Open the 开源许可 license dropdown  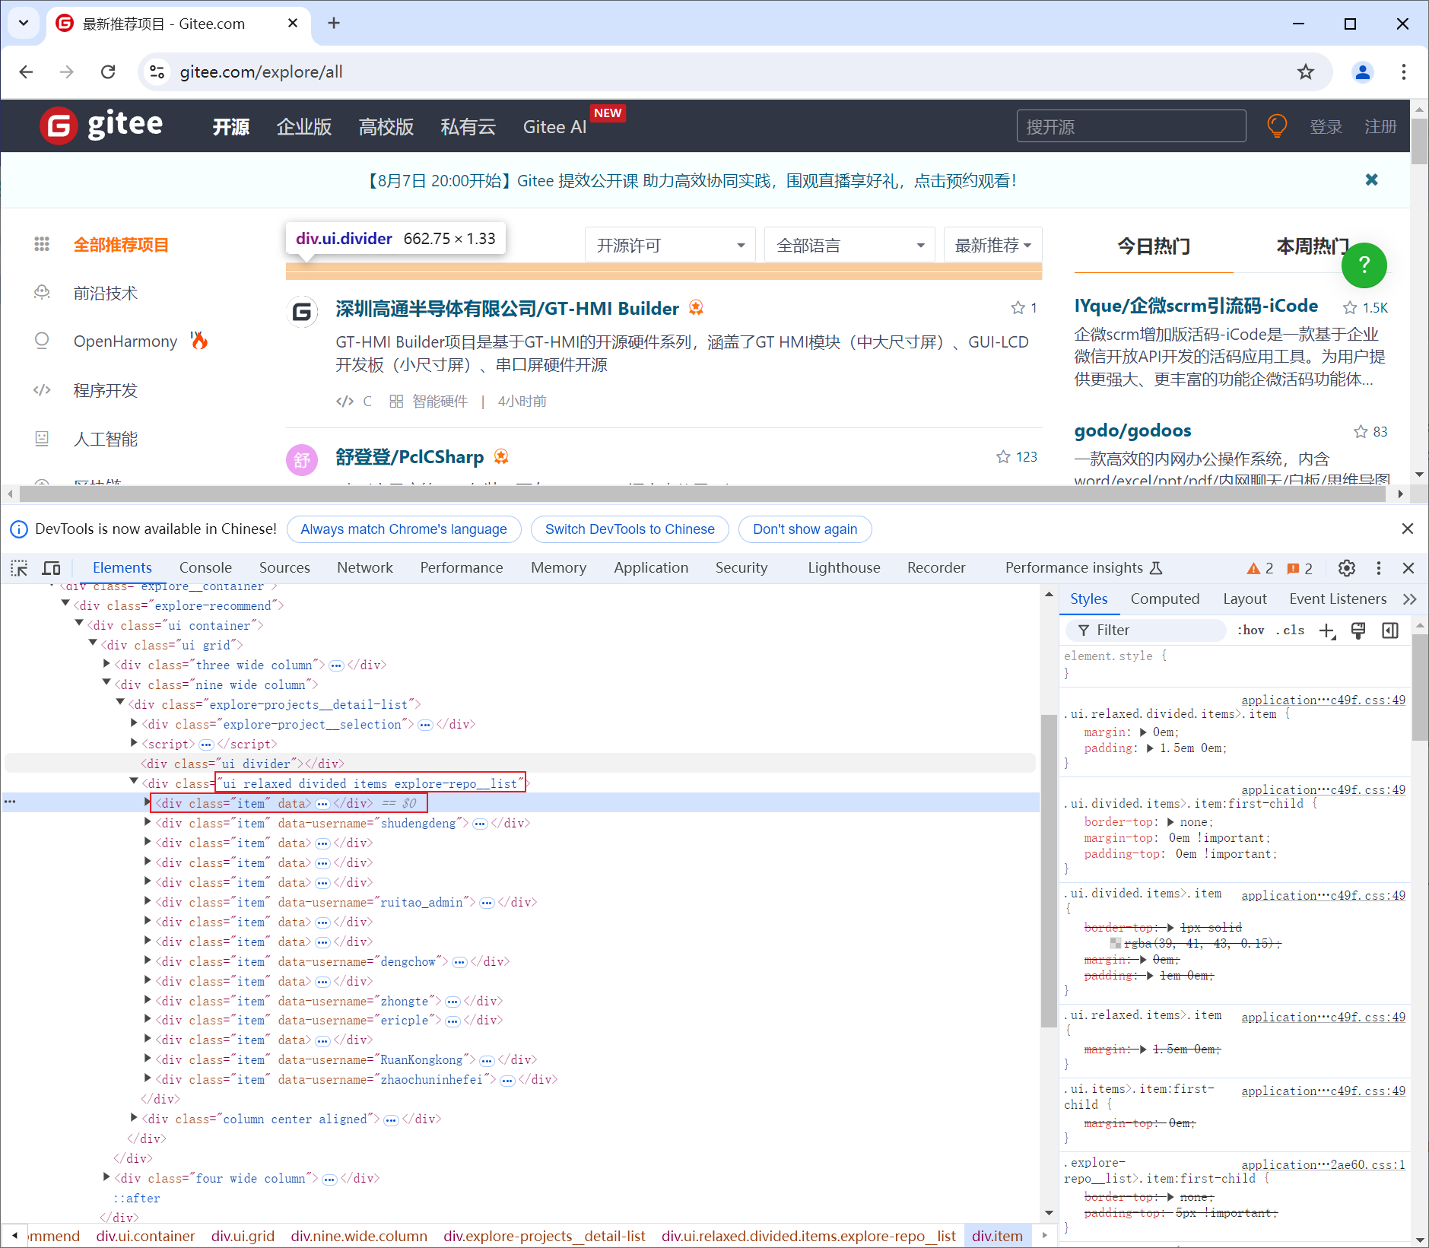click(670, 245)
